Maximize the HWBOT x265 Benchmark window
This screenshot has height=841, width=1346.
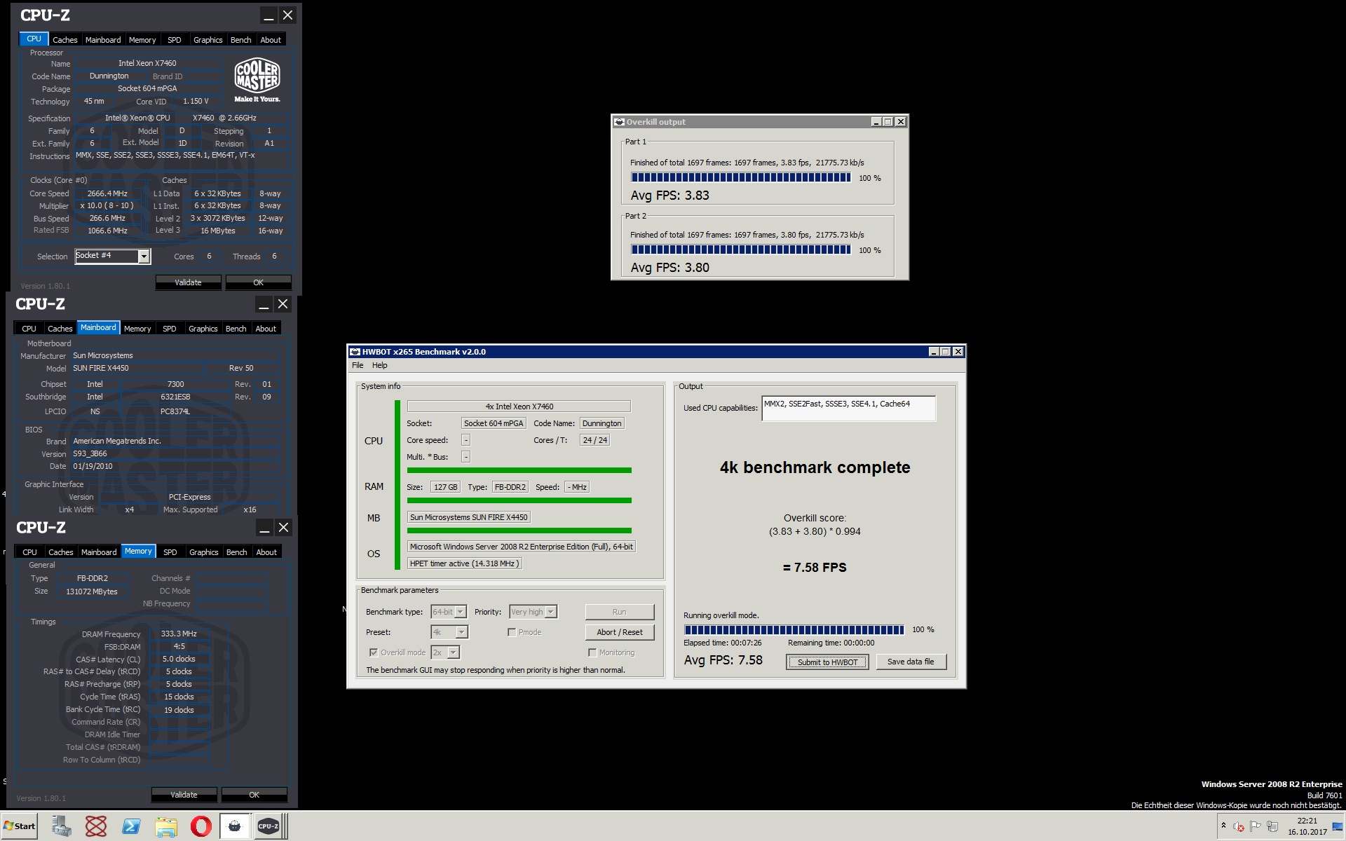click(x=946, y=352)
